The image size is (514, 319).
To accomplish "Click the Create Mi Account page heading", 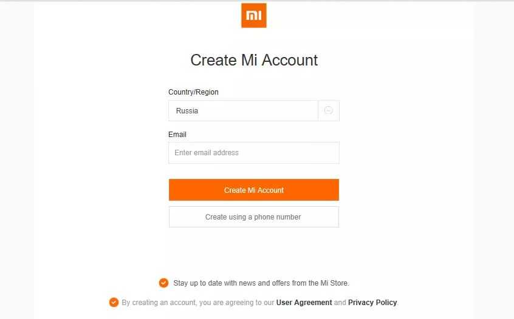I will point(254,60).
